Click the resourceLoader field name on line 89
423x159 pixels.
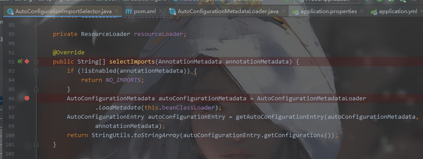point(158,34)
